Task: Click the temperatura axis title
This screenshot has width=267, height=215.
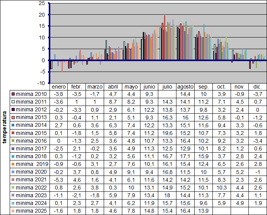Action: coord(5,128)
